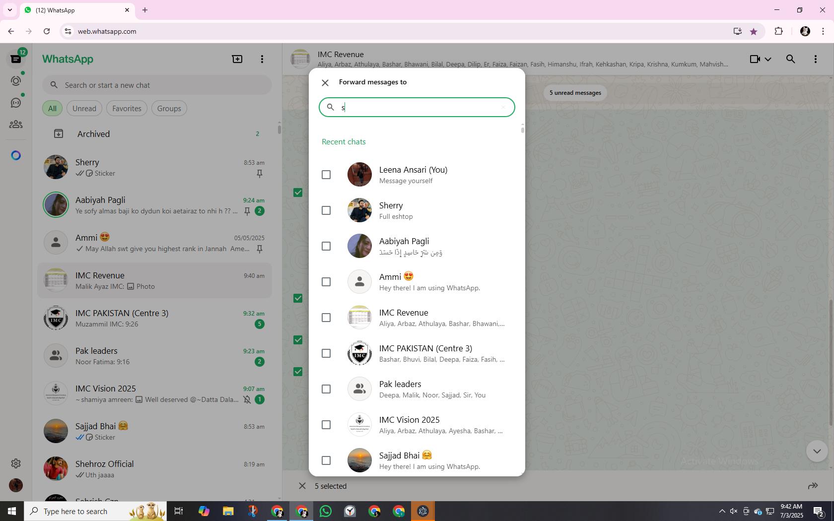Select the Groups filter tab
Image resolution: width=834 pixels, height=521 pixels.
[169, 109]
